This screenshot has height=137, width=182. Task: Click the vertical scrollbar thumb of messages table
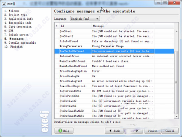click(x=177, y=82)
